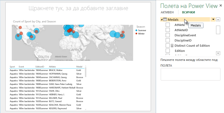Select the ZACHARIAS, Georg cell

pyautogui.click(x=58, y=77)
